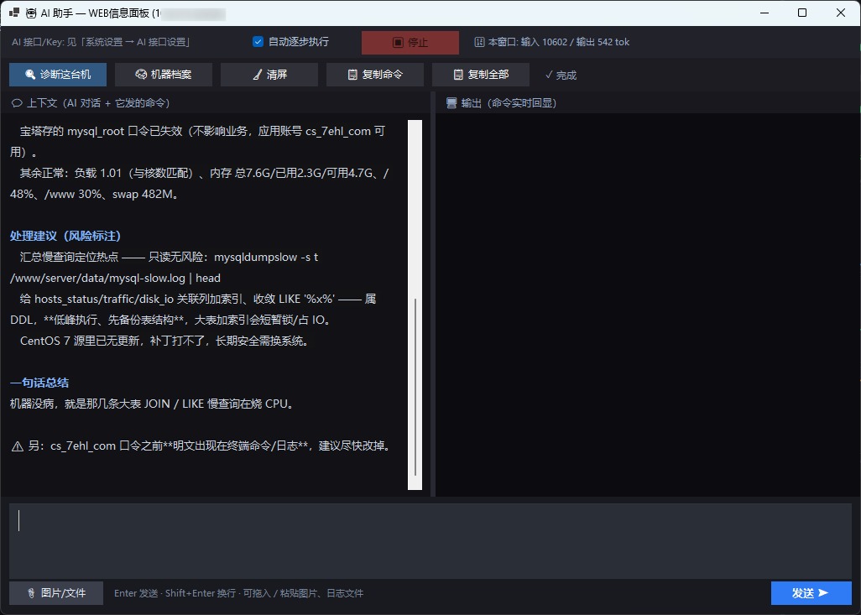
Task: Focus the message input box
Action: click(x=430, y=541)
